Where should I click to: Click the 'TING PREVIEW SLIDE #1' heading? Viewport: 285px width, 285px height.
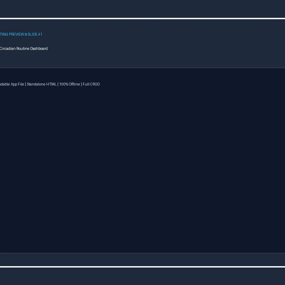pos(21,34)
